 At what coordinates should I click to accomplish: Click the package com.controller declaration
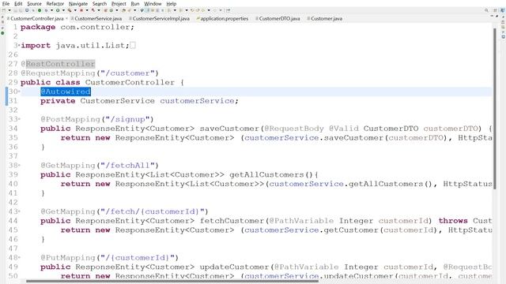(77, 27)
